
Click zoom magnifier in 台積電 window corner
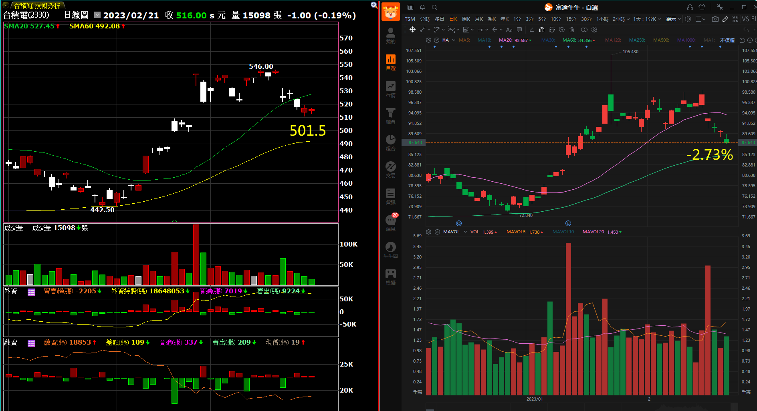374,5
